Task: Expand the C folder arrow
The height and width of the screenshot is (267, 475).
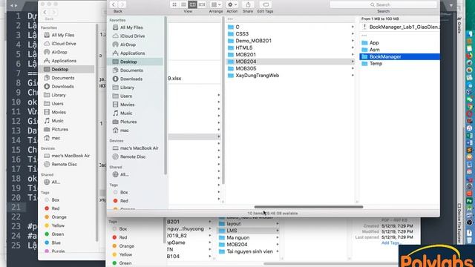Action: (353, 27)
